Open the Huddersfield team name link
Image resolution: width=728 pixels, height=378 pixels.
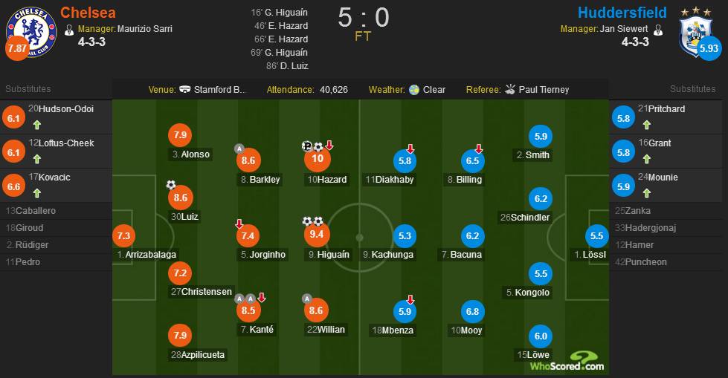coord(622,13)
